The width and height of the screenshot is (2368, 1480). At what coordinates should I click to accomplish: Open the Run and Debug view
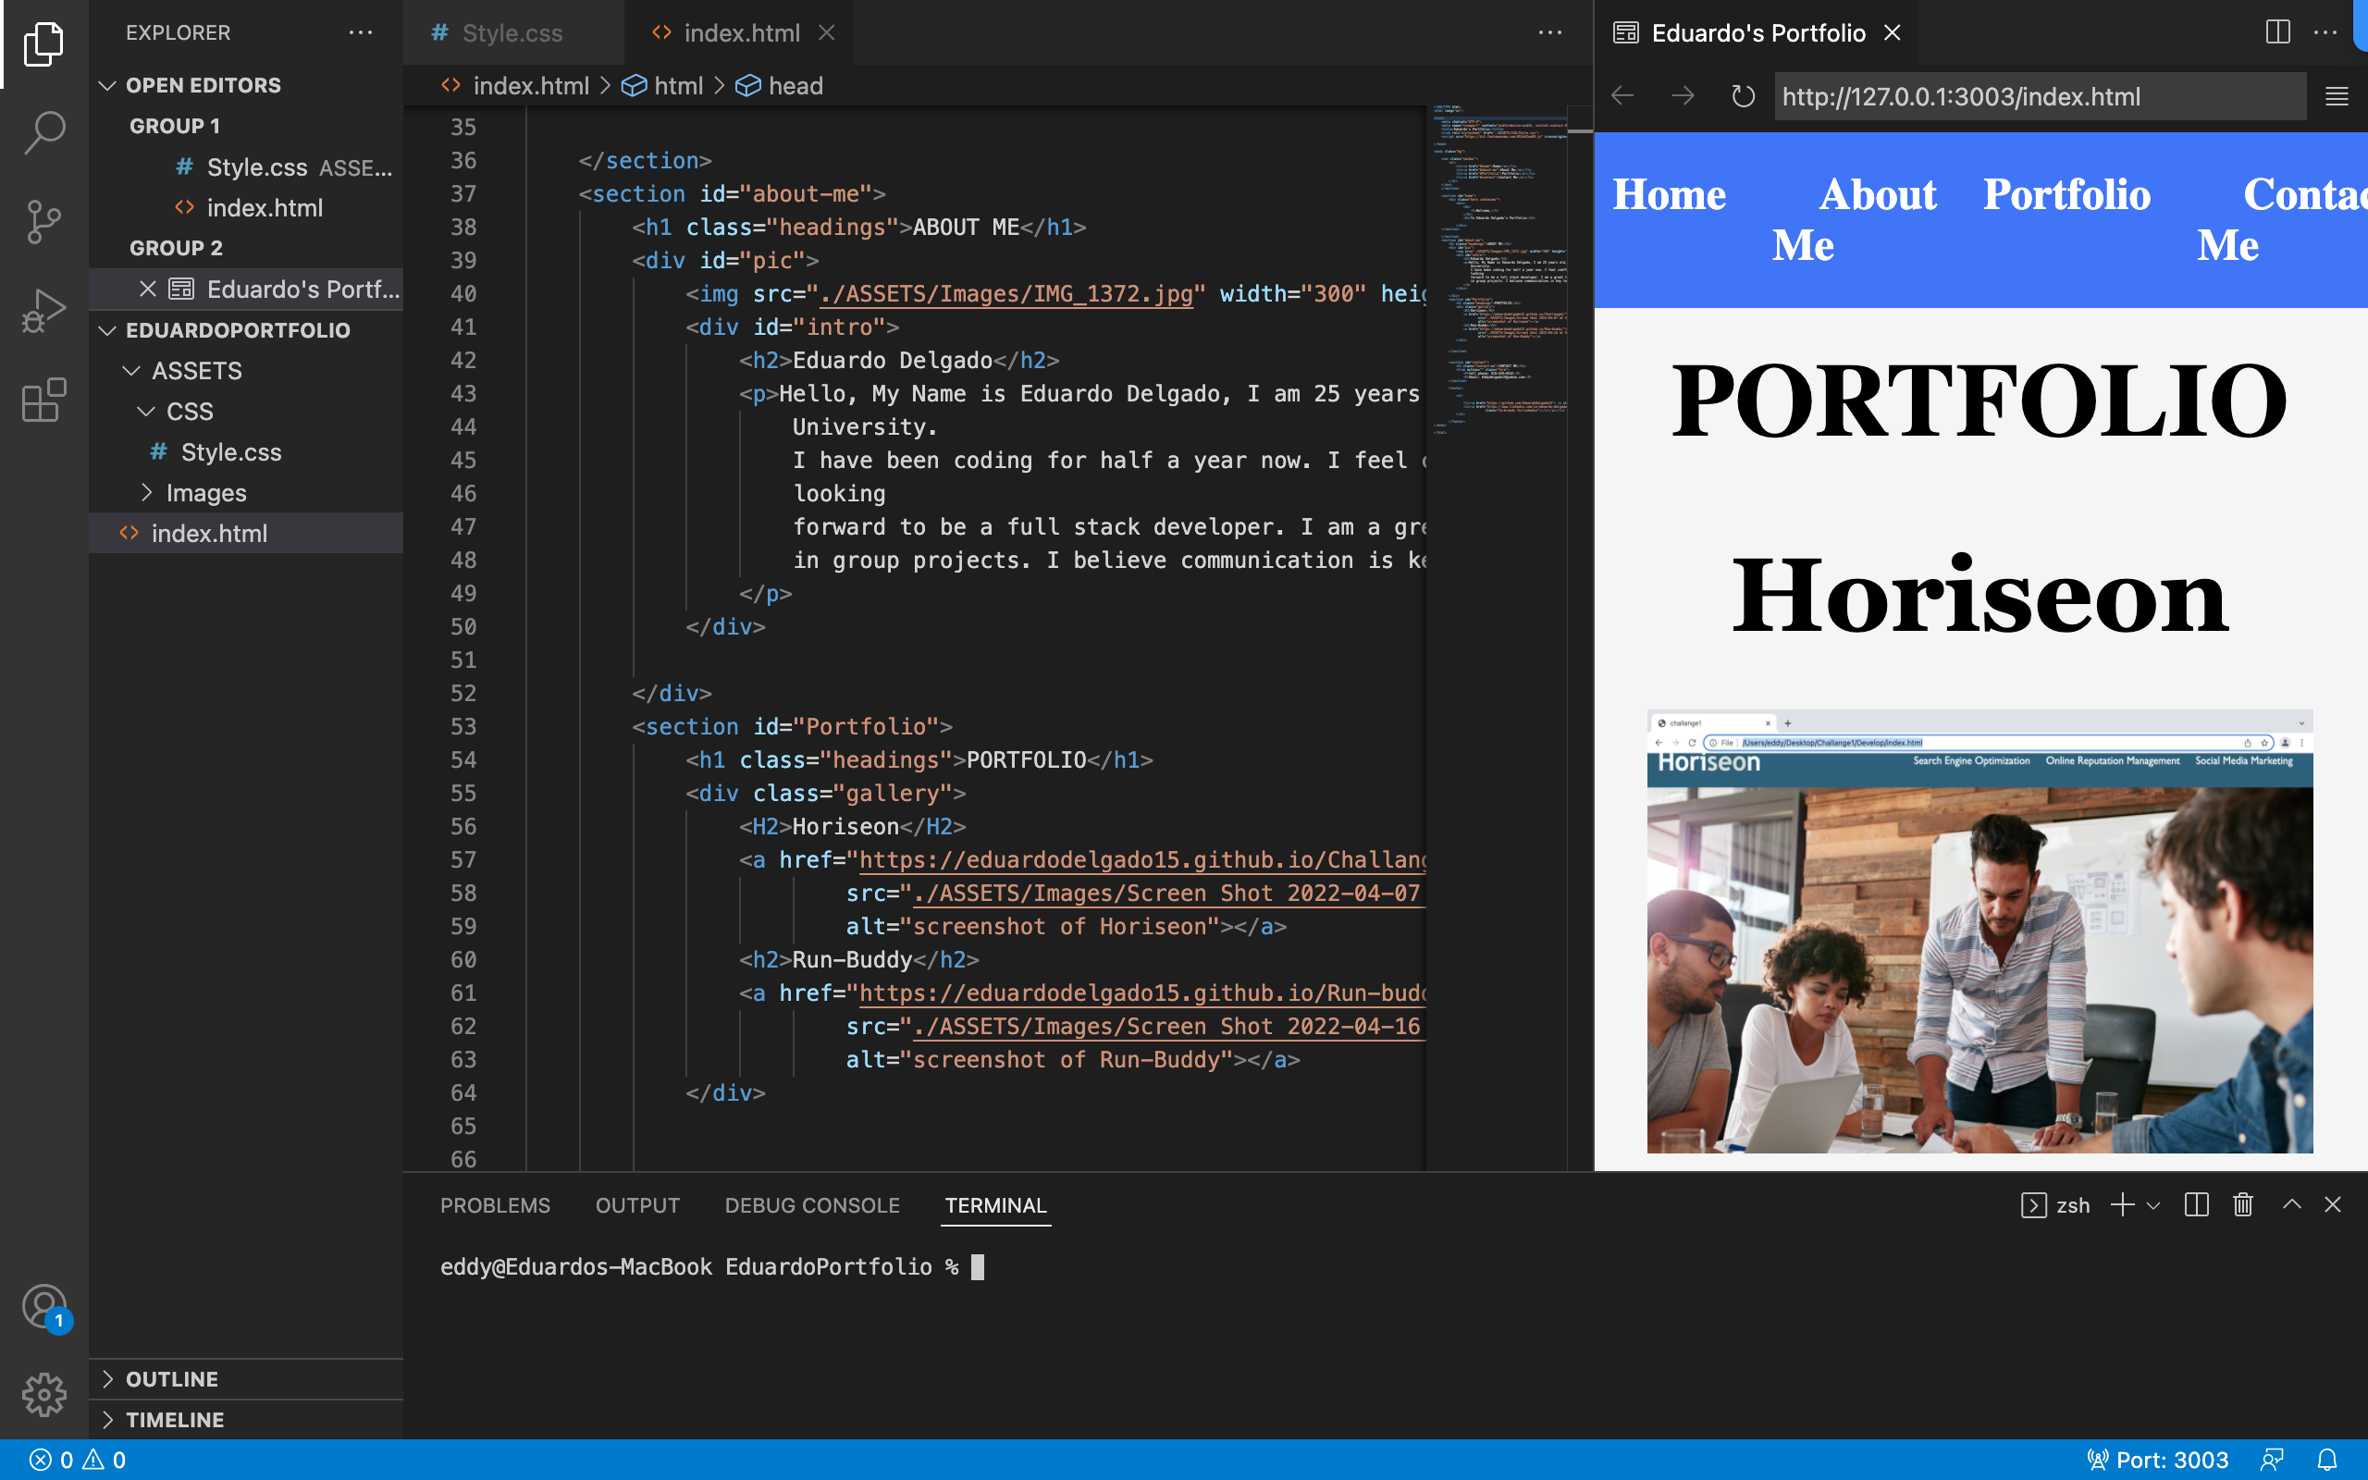[x=44, y=312]
